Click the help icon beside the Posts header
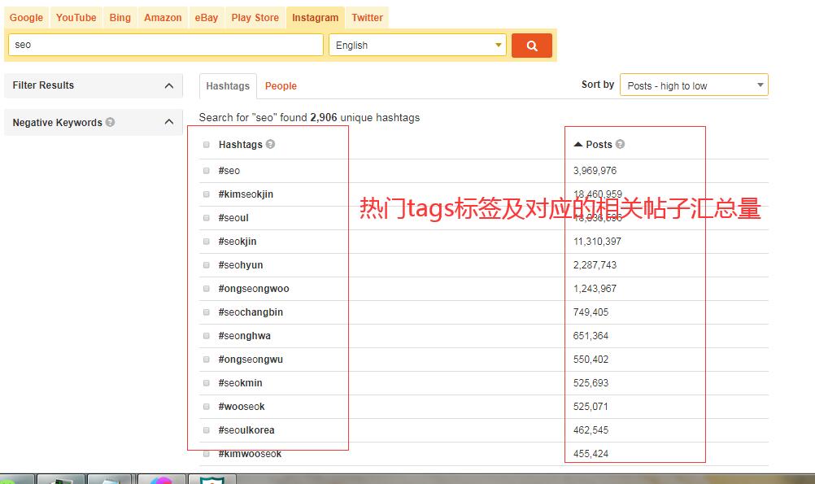The width and height of the screenshot is (815, 484). click(621, 144)
